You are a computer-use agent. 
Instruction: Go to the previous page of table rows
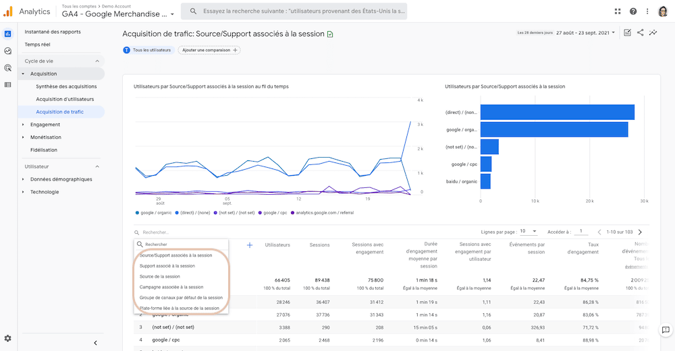coord(599,232)
